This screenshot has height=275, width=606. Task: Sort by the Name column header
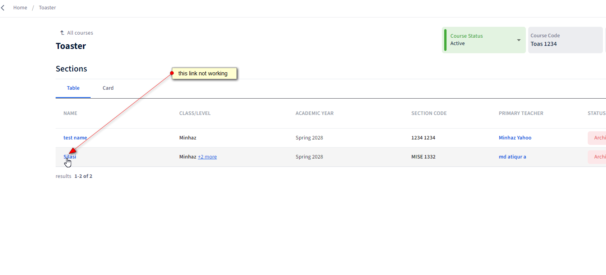(x=70, y=113)
